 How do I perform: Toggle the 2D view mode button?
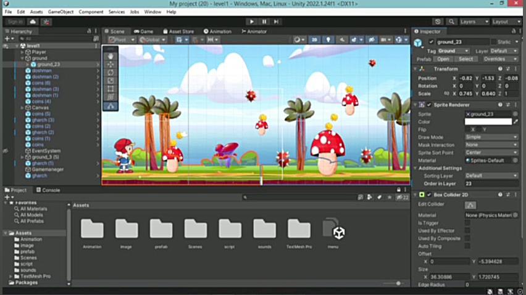click(314, 40)
